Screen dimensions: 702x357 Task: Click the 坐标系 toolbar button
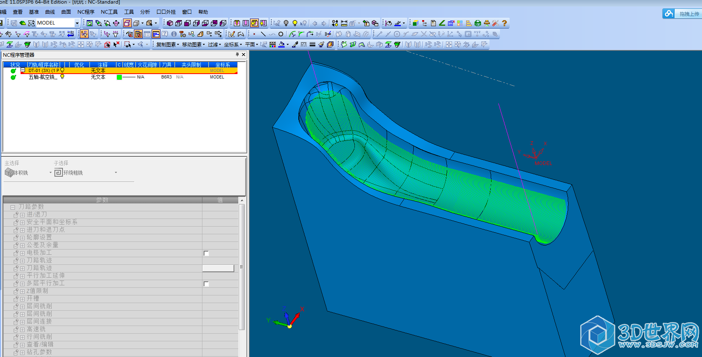point(233,44)
